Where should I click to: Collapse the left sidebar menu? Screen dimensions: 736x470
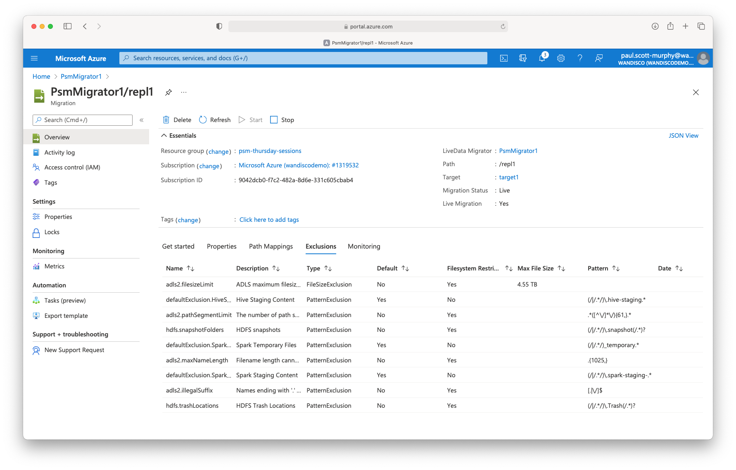point(141,120)
